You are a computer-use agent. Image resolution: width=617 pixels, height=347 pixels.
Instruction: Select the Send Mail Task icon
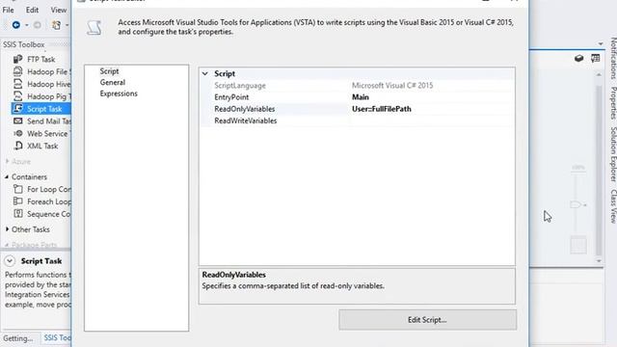(17, 121)
